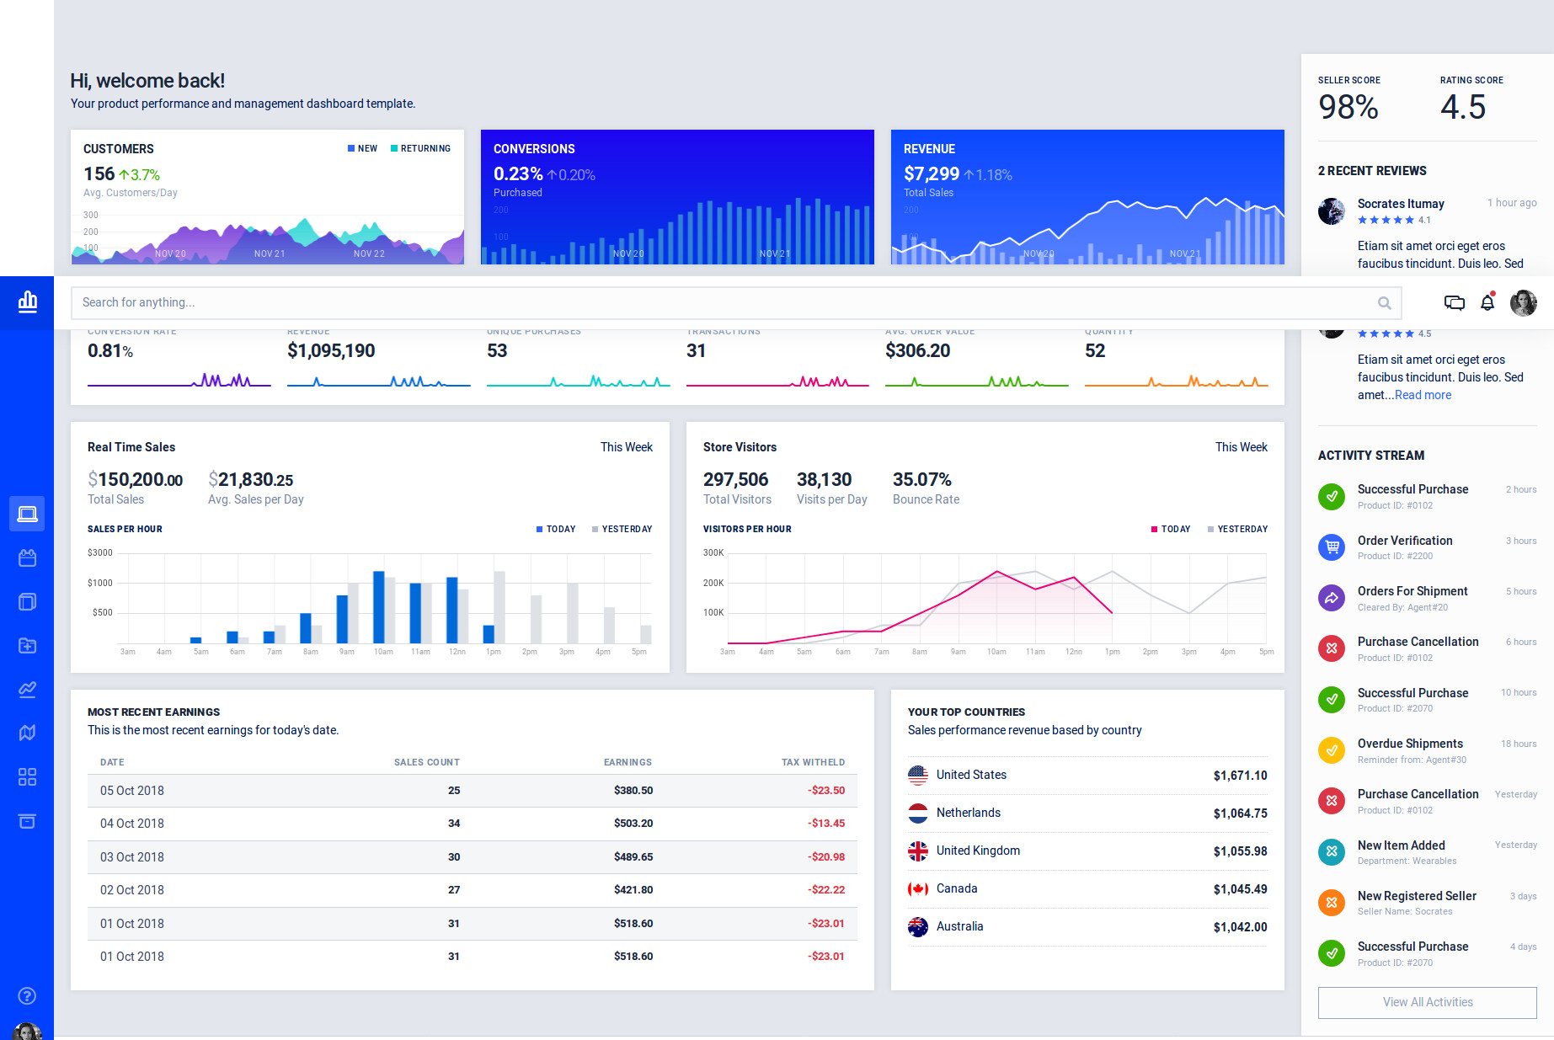Toggle YESTERDAY legend in Visitors Per Hour
1554x1040 pixels.
click(1237, 529)
